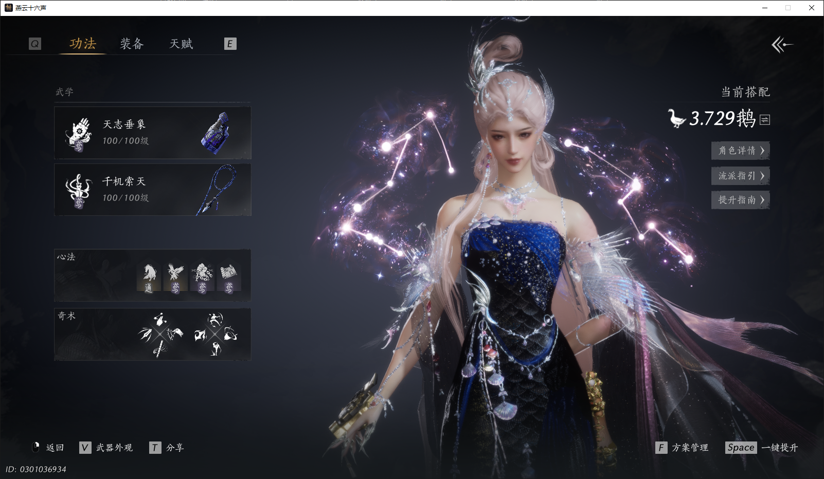The image size is (824, 479).
Task: Select the pointing hand 奇术 icon
Action: pos(160,319)
